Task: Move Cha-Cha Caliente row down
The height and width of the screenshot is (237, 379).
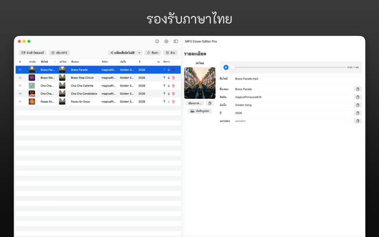Action: tap(169, 86)
